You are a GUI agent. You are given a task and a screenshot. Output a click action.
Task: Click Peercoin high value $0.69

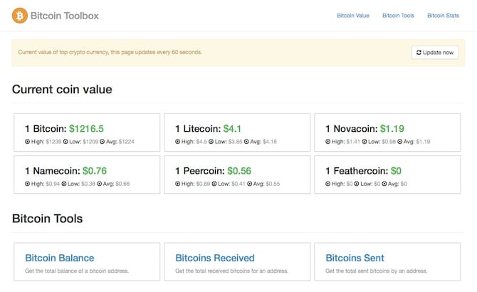pos(203,184)
